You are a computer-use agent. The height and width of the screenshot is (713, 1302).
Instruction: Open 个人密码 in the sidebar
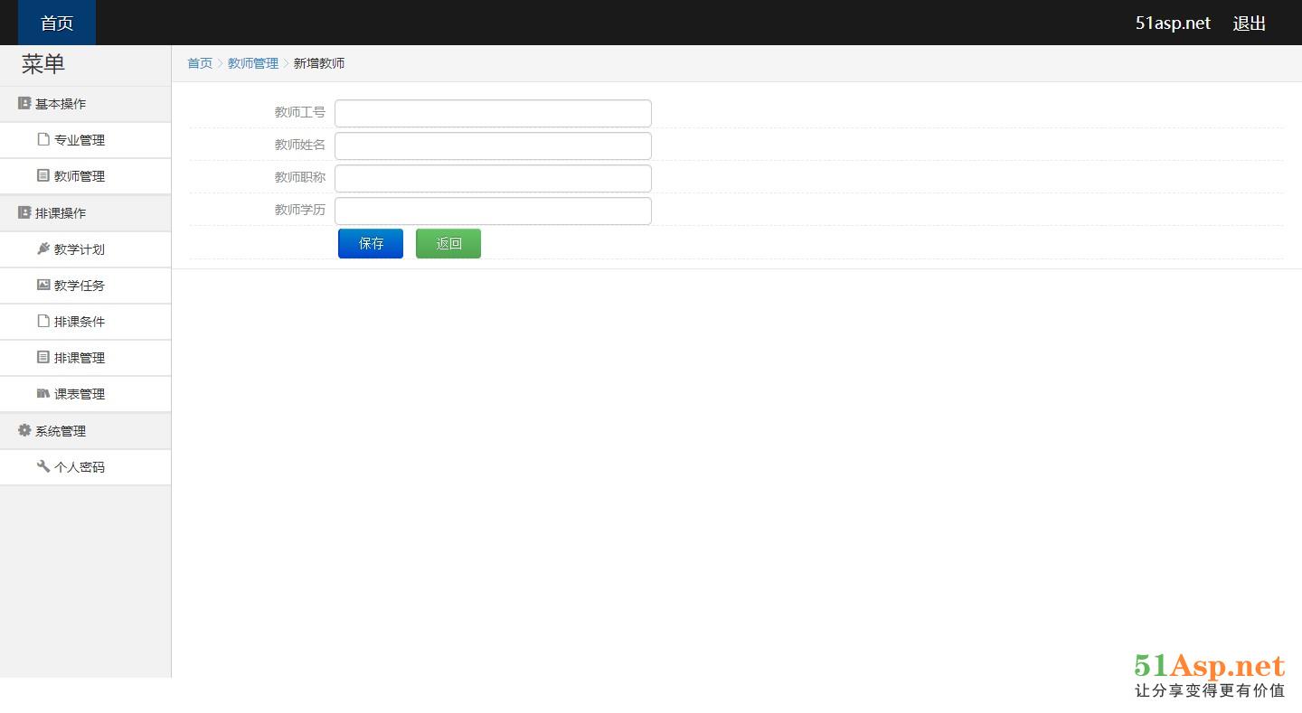click(85, 467)
